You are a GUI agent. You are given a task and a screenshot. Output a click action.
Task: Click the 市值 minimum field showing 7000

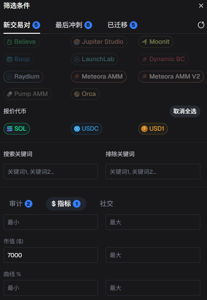[50, 255]
